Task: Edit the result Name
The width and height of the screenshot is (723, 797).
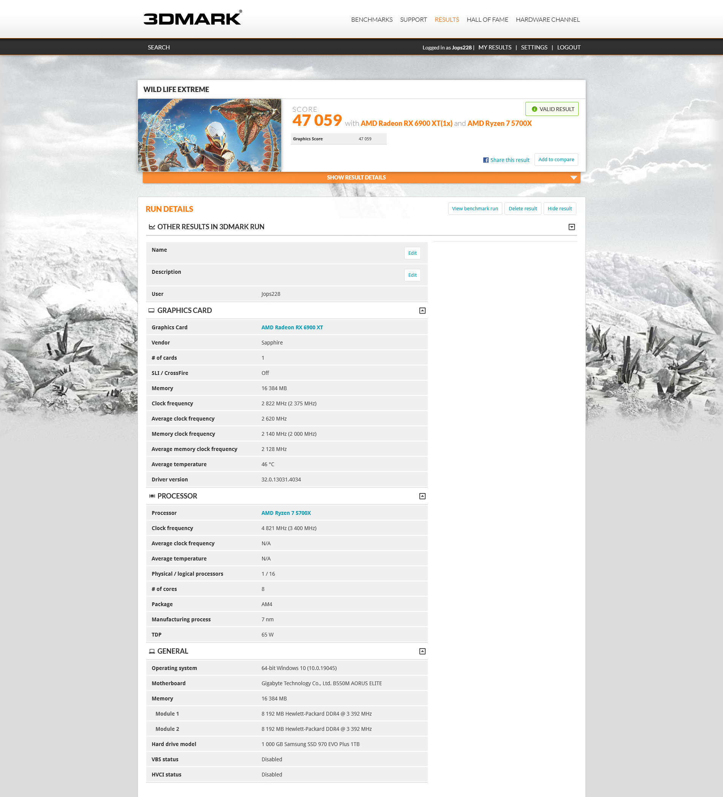Action: [412, 253]
